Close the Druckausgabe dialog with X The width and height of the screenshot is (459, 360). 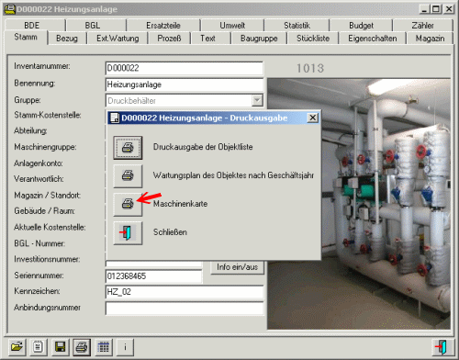[x=312, y=118]
